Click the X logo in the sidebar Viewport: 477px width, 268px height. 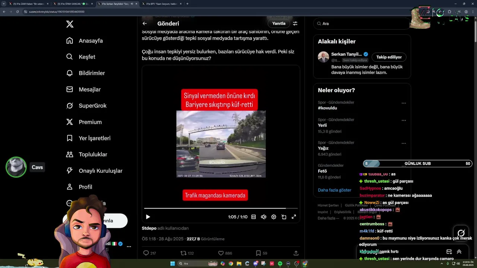[70, 24]
